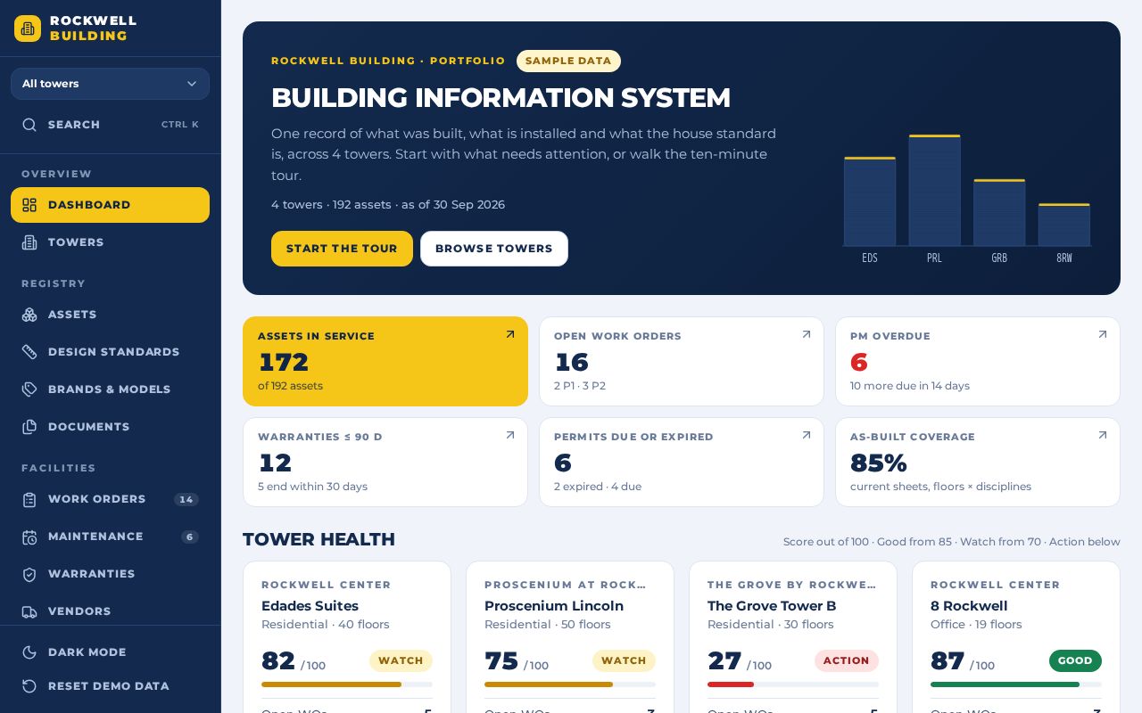
Task: Click the Assets cubes icon
Action: click(29, 315)
